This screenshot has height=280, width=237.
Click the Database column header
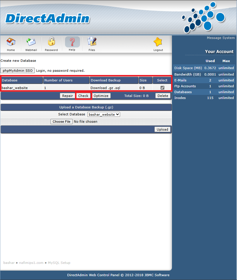(x=22, y=80)
